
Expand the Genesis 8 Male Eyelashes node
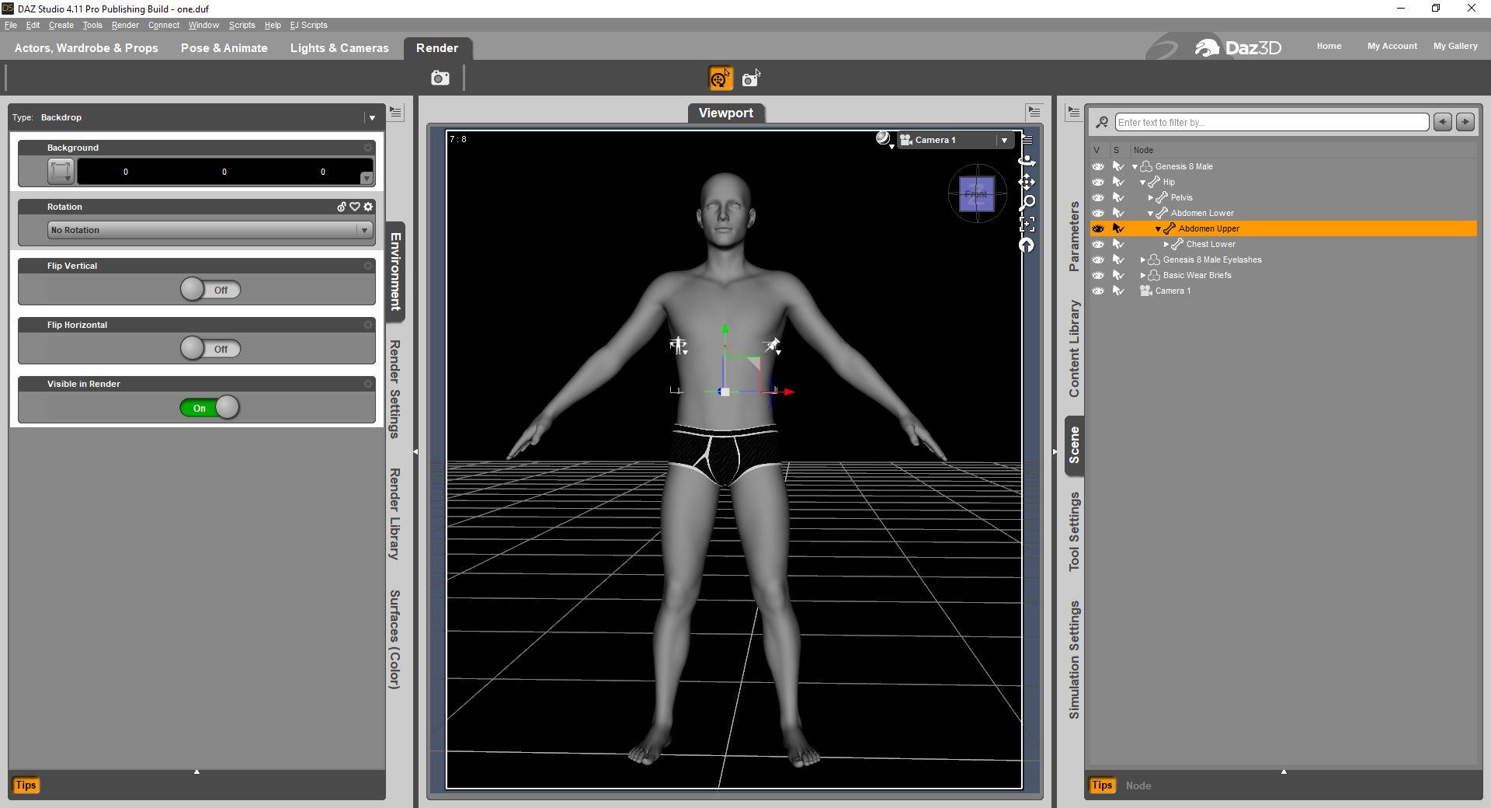coord(1143,260)
